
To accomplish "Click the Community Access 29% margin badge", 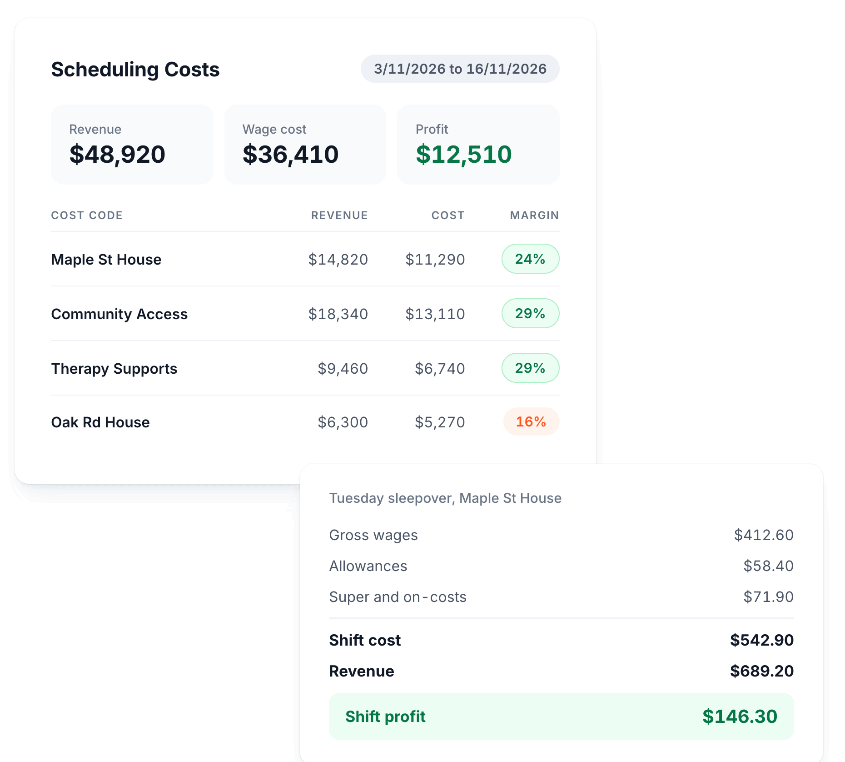I will pyautogui.click(x=530, y=313).
